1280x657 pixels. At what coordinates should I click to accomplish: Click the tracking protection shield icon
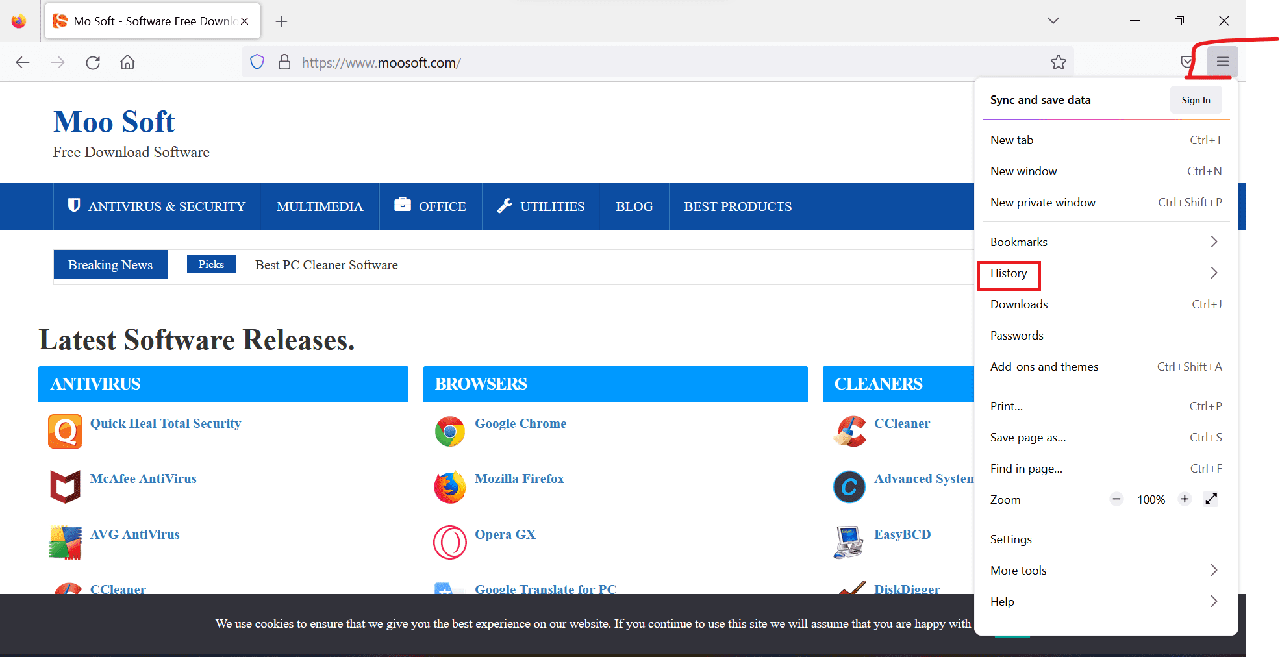click(257, 62)
